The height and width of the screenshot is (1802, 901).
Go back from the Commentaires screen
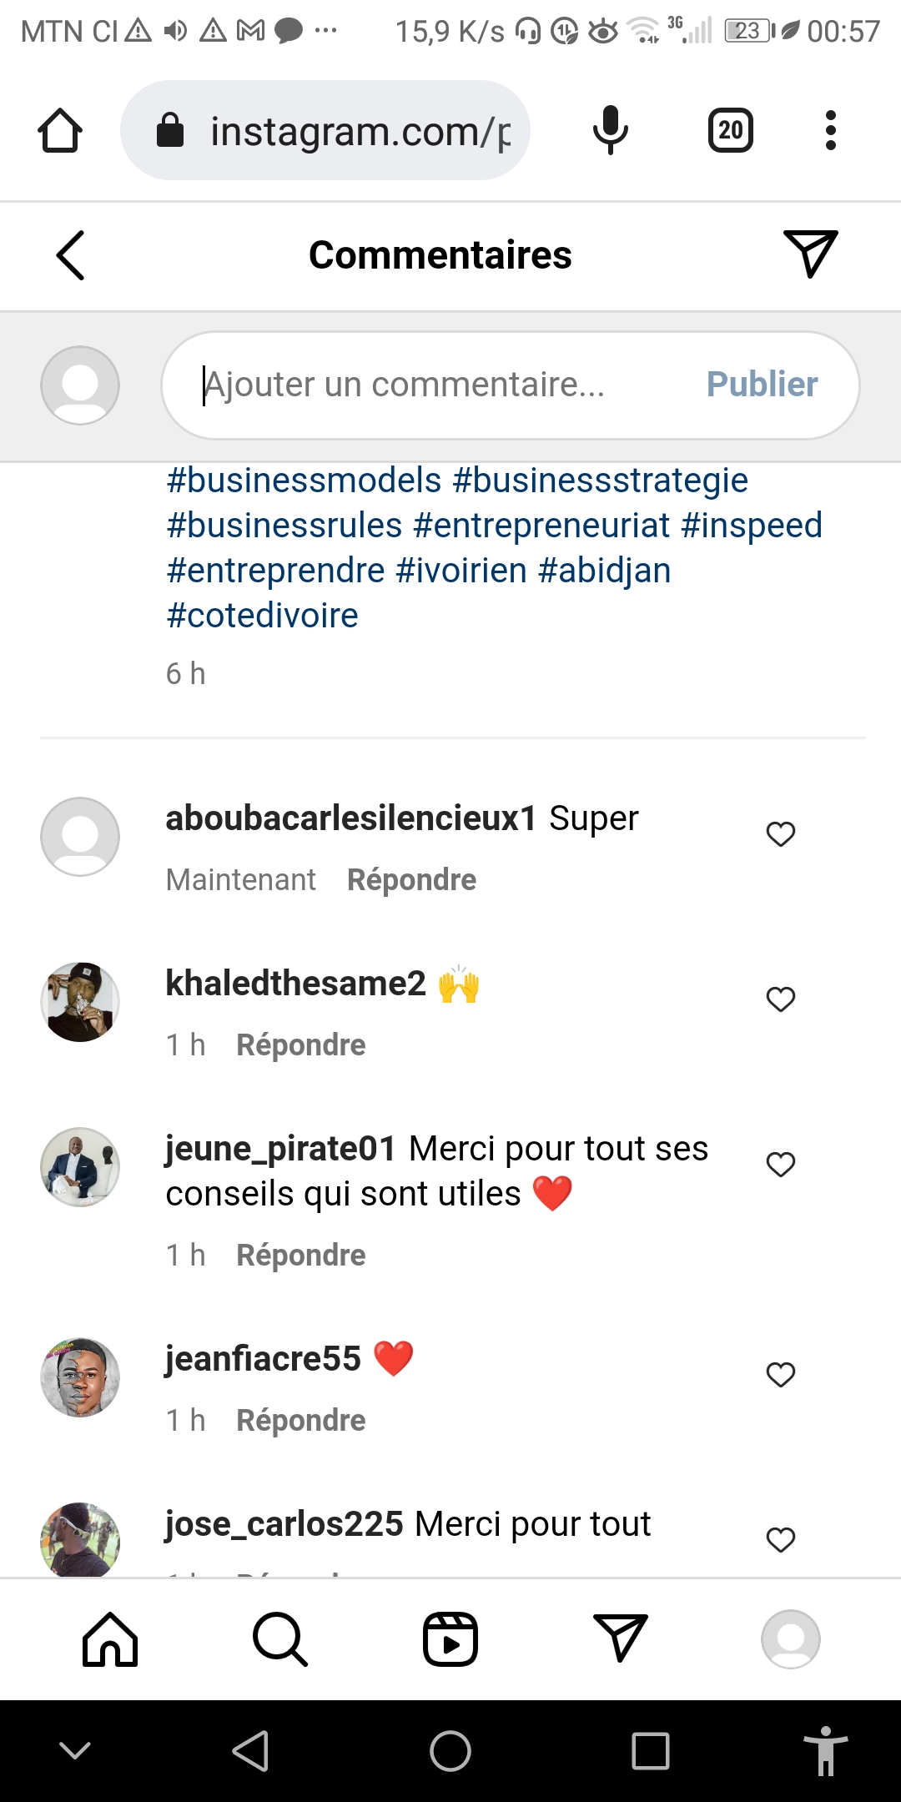pyautogui.click(x=71, y=255)
